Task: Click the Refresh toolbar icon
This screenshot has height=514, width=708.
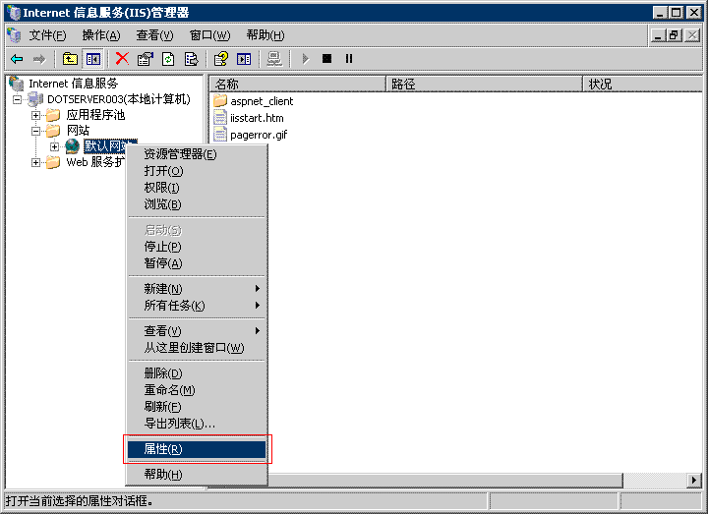Action: click(168, 59)
